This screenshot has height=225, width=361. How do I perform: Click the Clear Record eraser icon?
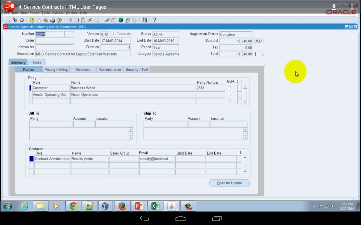click(90, 20)
